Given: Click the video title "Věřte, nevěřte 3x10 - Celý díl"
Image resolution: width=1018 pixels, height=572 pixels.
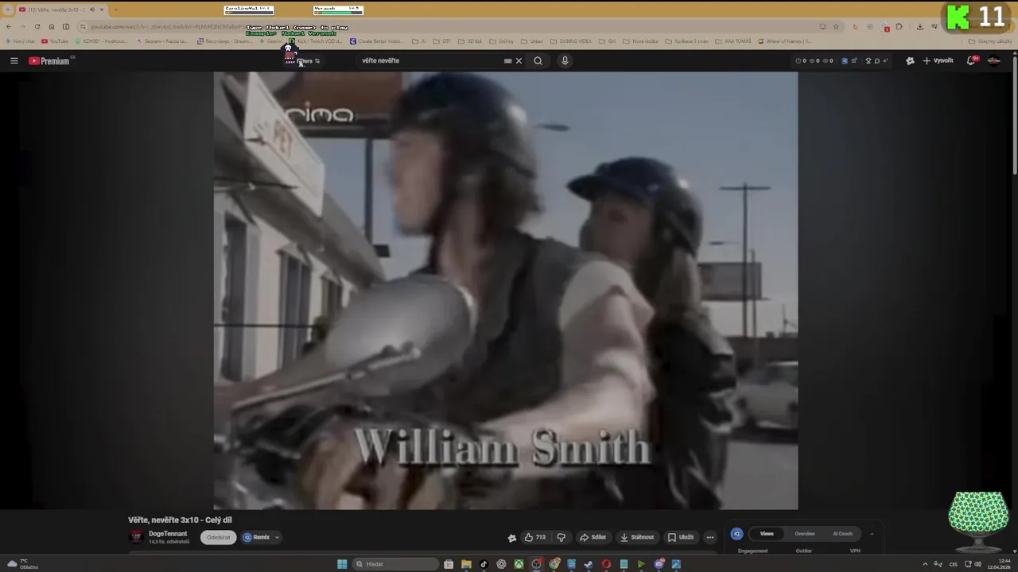Looking at the screenshot, I should click(180, 520).
